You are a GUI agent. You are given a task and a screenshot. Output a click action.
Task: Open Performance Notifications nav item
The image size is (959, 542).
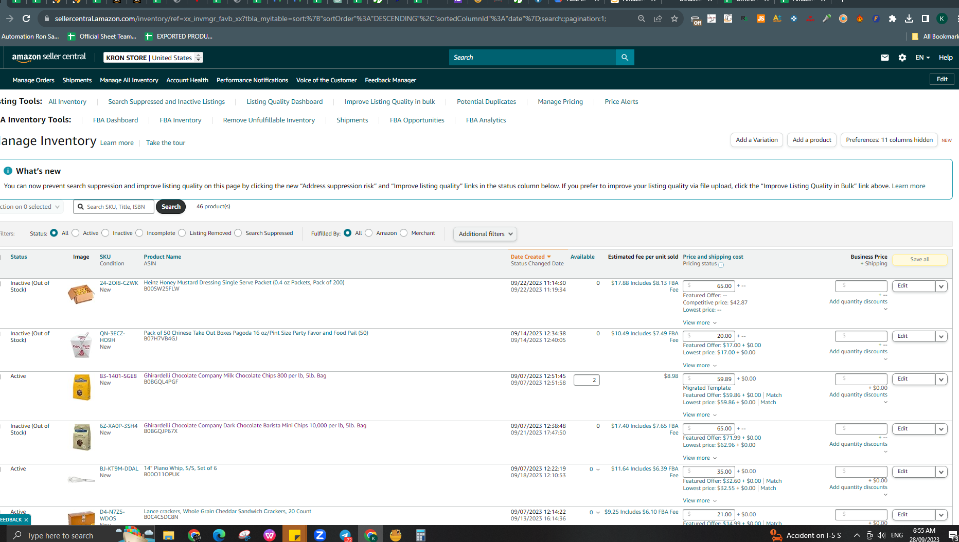pos(252,80)
